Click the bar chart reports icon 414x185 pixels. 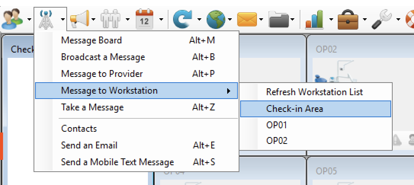(x=314, y=19)
